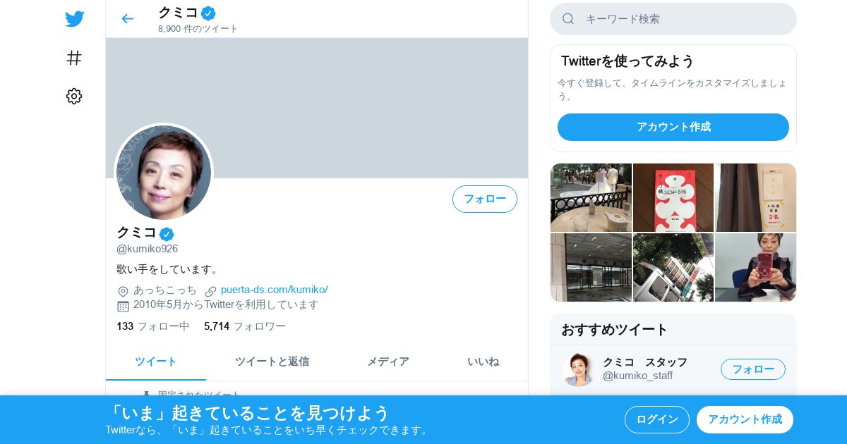Switch to ツイートと返信 tab

[x=272, y=362]
